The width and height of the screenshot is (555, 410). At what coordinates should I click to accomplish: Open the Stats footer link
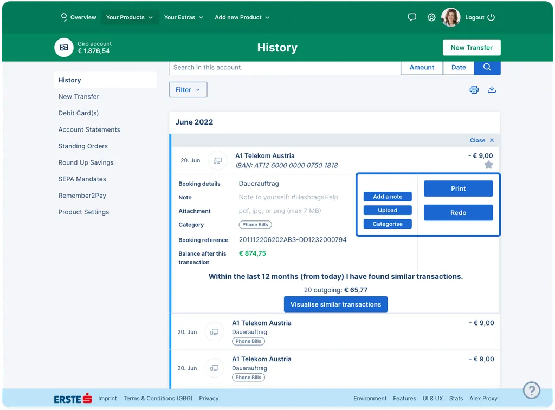[x=456, y=398]
